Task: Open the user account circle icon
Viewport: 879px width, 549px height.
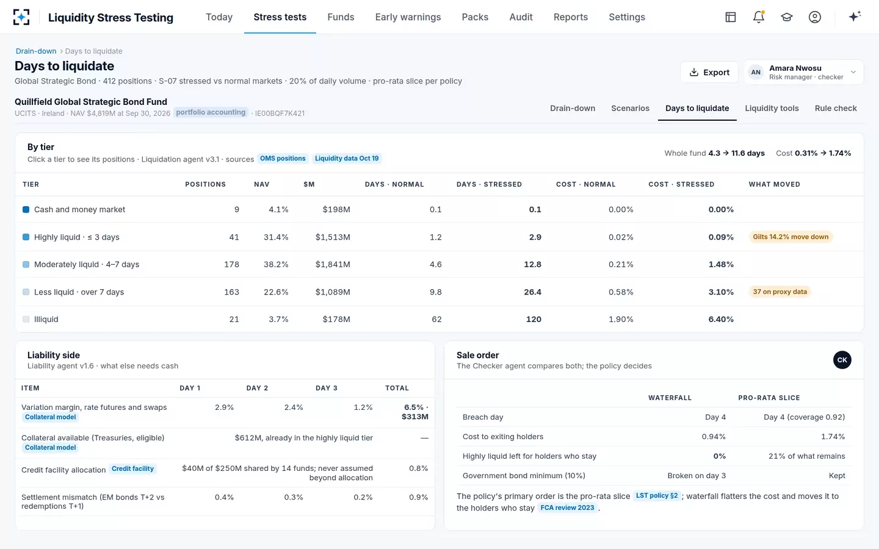Action: click(x=815, y=17)
